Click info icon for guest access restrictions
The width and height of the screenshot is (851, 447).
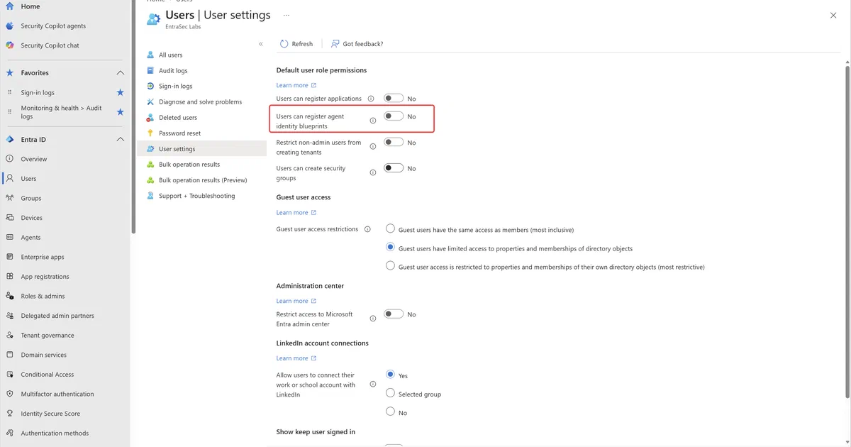(367, 229)
